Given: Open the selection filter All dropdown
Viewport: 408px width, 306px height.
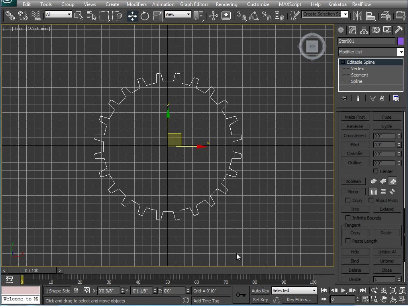Looking at the screenshot, I should coord(69,14).
